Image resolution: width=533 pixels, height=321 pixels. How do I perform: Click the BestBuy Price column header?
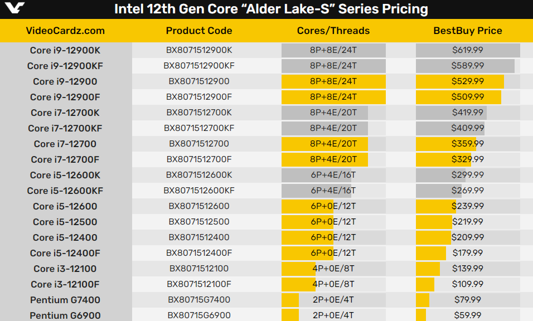click(468, 31)
